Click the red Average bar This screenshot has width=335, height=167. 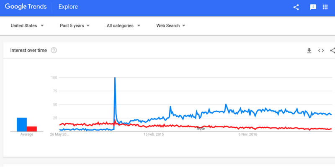point(32,129)
